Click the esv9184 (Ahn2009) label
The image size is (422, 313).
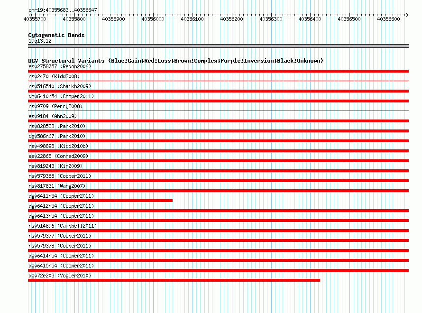tap(53, 116)
